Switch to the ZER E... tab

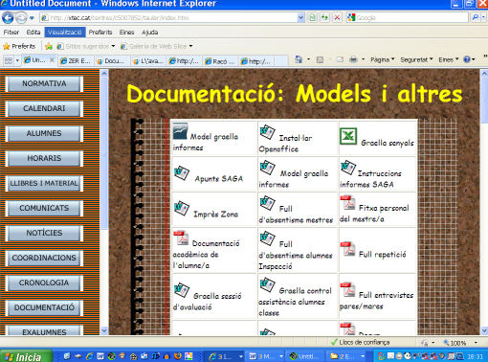76,60
